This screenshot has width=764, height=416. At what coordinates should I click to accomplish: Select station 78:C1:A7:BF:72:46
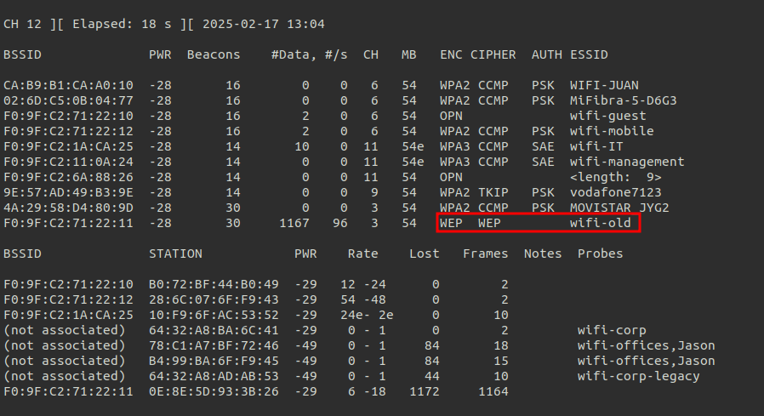[x=214, y=346]
